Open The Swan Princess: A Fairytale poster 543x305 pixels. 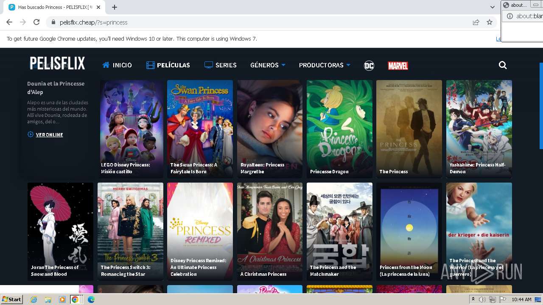(200, 129)
